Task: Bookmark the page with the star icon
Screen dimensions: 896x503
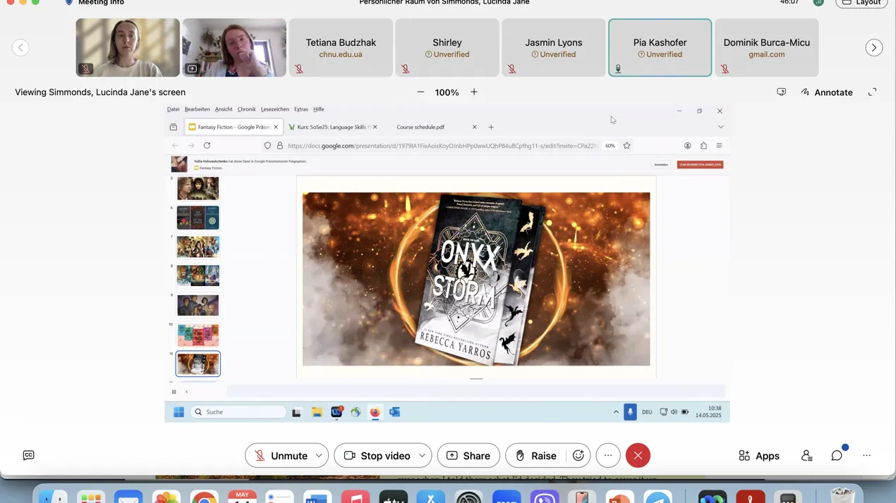Action: [626, 146]
